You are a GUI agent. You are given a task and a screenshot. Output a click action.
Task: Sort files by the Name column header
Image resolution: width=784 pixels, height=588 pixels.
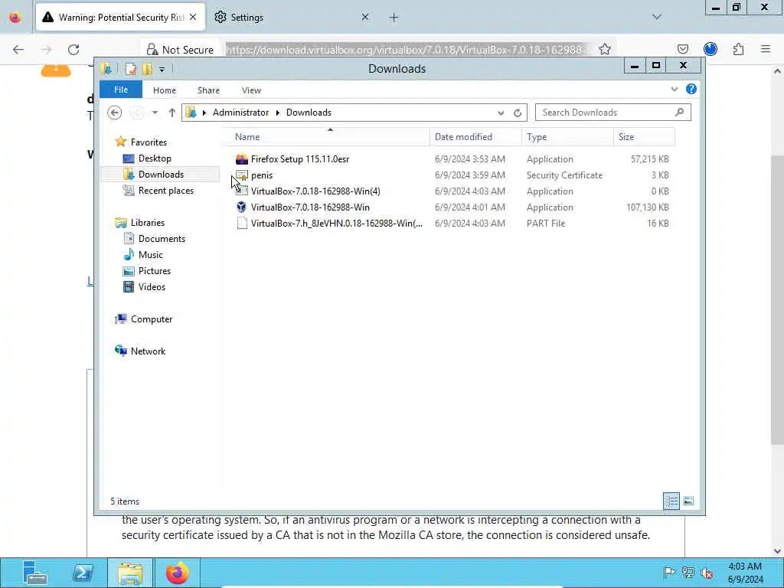325,137
